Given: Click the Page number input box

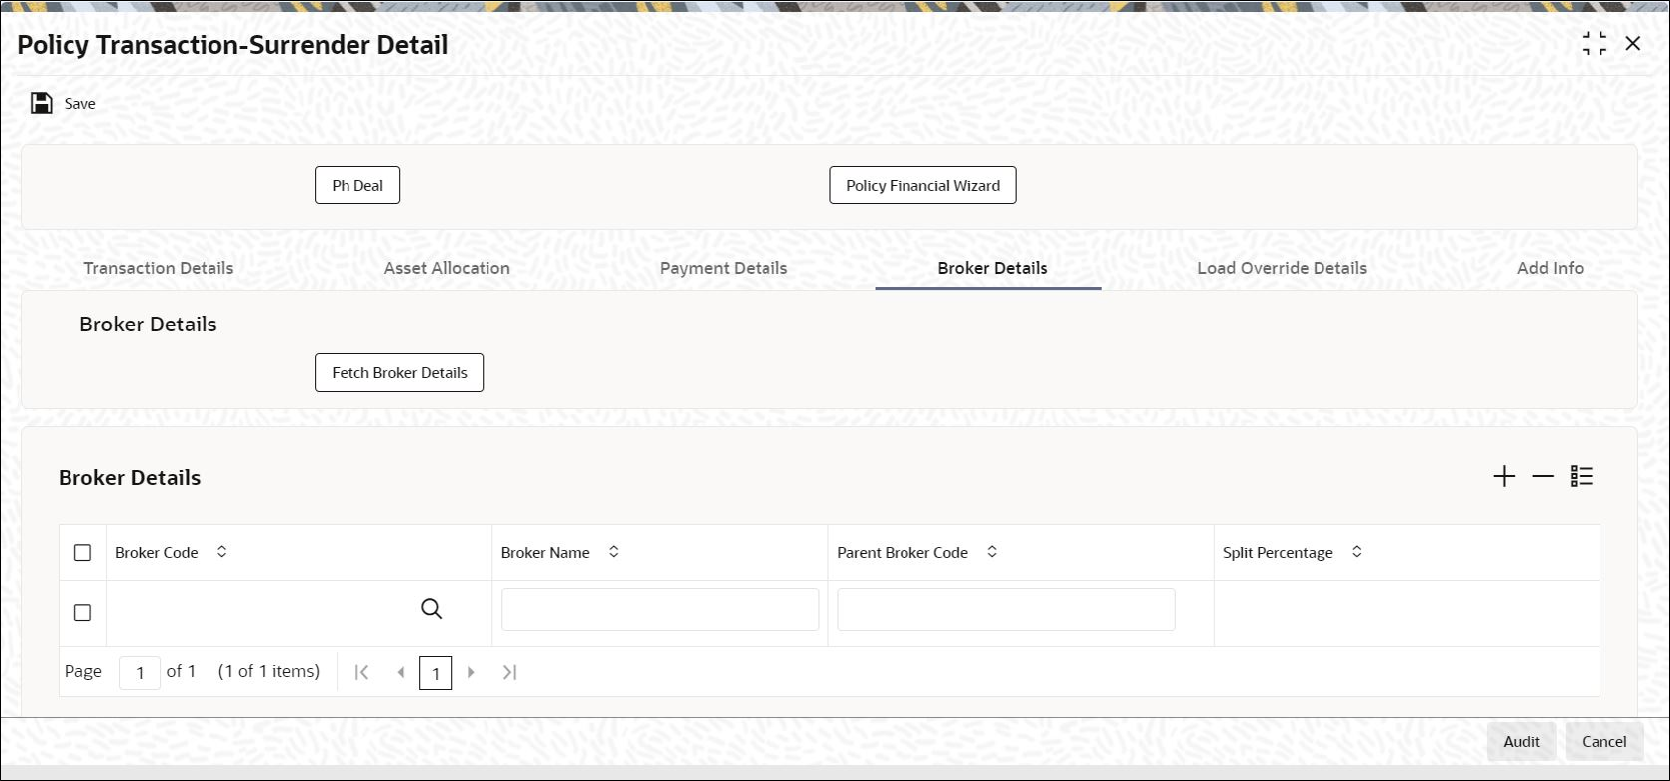Looking at the screenshot, I should tap(140, 673).
